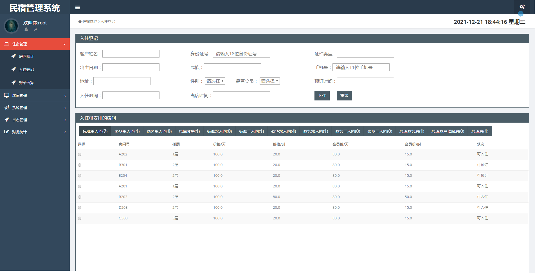
Task: Click the rocket icon beside 日志管理
Action: pyautogui.click(x=6, y=120)
